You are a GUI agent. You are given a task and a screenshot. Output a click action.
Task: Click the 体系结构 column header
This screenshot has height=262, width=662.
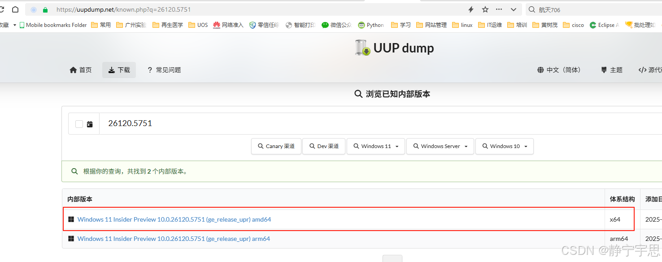coord(622,199)
